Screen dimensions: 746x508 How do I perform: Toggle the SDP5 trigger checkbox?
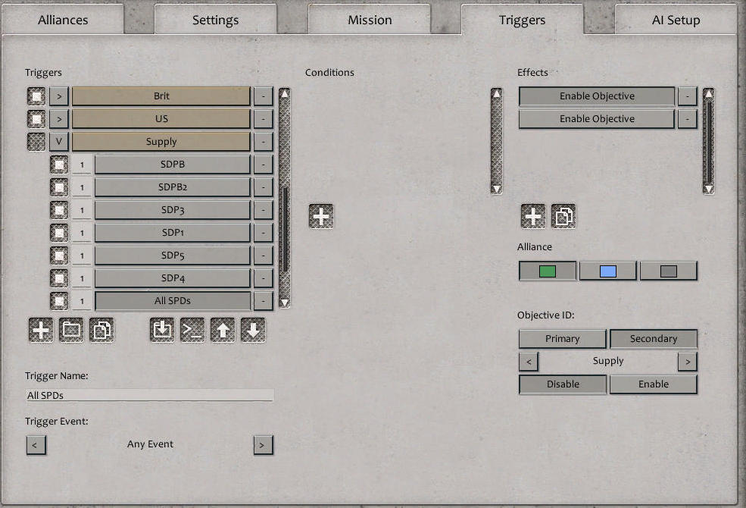pos(59,256)
